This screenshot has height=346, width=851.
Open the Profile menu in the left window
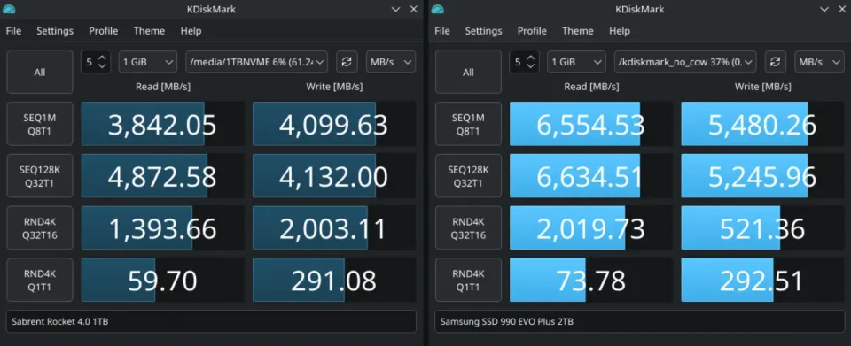tap(103, 31)
